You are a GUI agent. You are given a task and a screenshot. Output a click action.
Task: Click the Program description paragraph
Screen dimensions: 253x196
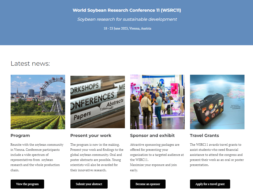[37, 157]
